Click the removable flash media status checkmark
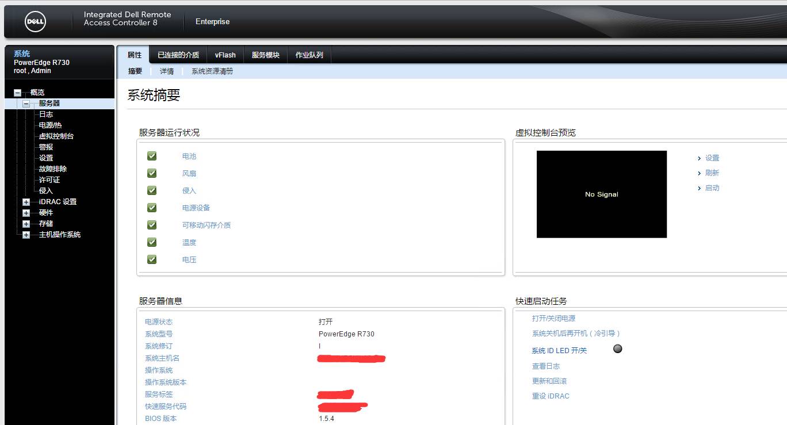 (x=152, y=225)
